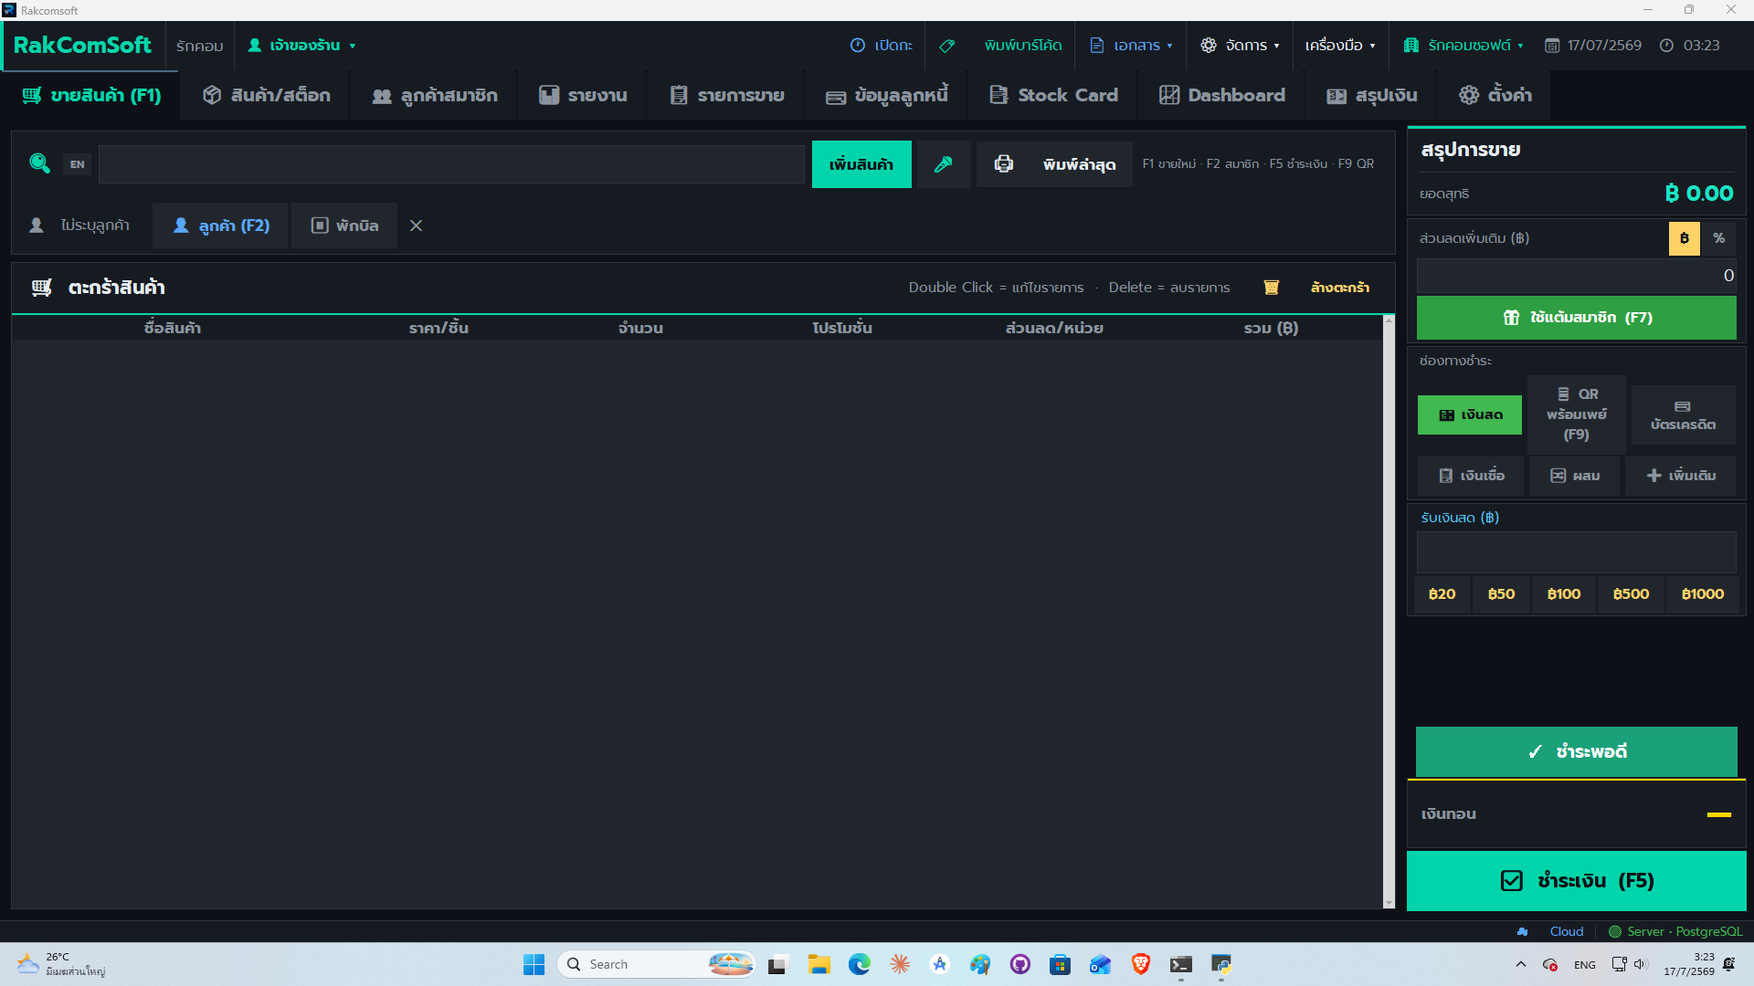Click the ล้างตะกร้า clear cart link
Image resolution: width=1754 pixels, height=986 pixels.
pos(1339,288)
